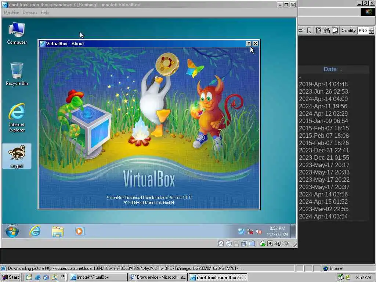Viewport: 376px width, 282px height.
Task: Click Internet Explorer pinned in Windows 7 taskbar
Action: [35, 231]
